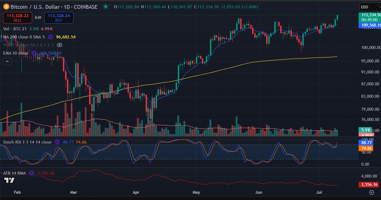Open chart settings gear icon
381x200 pixels.
coord(372,192)
